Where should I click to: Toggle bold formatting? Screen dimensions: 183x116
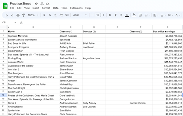[x=110, y=15]
